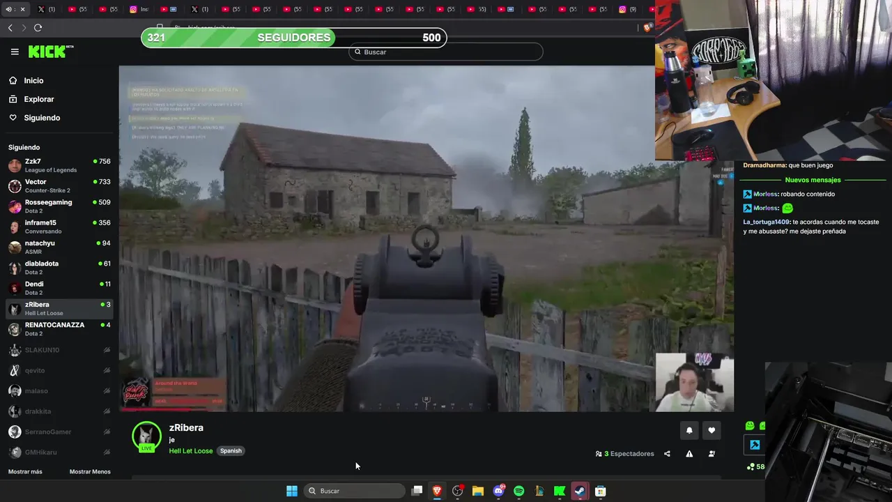892x502 pixels.
Task: Click the 3 Espectadores viewer count
Action: click(625, 454)
